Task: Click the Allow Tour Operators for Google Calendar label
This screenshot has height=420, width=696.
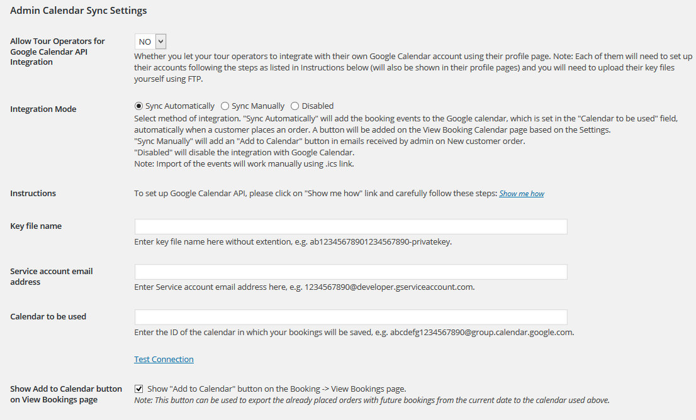Action: pyautogui.click(x=57, y=52)
